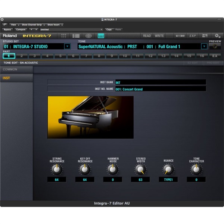Select part 5
This screenshot has height=224, width=224.
coord(60,56)
